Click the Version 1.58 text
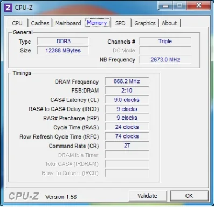214x207 pixels. [61, 197]
